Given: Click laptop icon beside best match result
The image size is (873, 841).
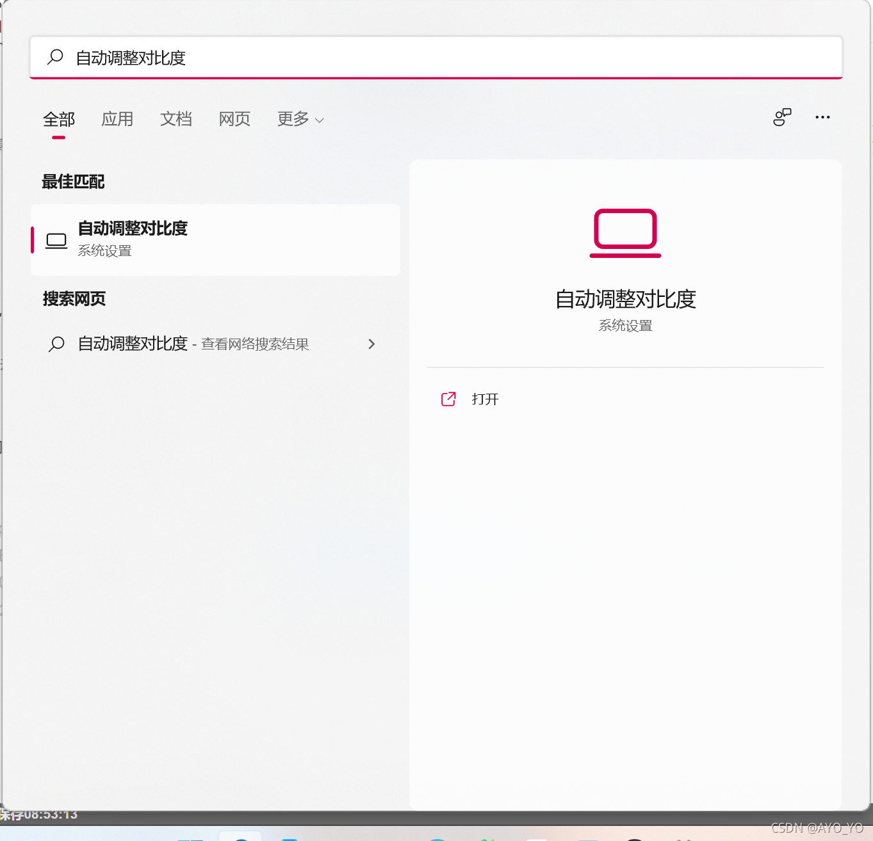Looking at the screenshot, I should 56,241.
